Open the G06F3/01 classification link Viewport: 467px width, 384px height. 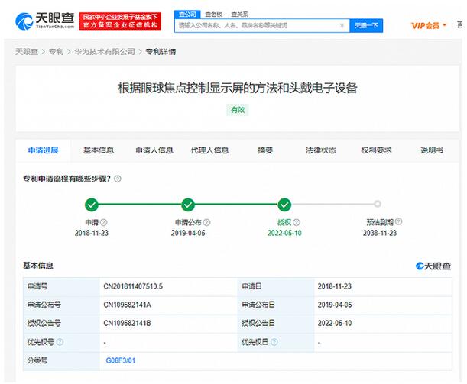[x=120, y=360]
